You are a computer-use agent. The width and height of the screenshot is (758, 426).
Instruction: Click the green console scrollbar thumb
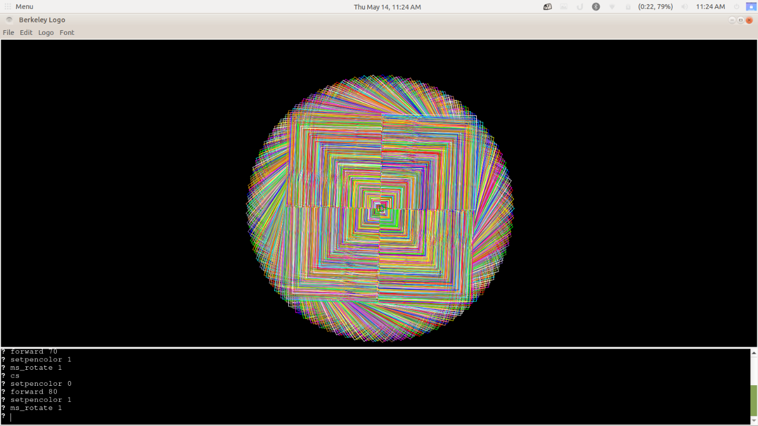coord(753,401)
